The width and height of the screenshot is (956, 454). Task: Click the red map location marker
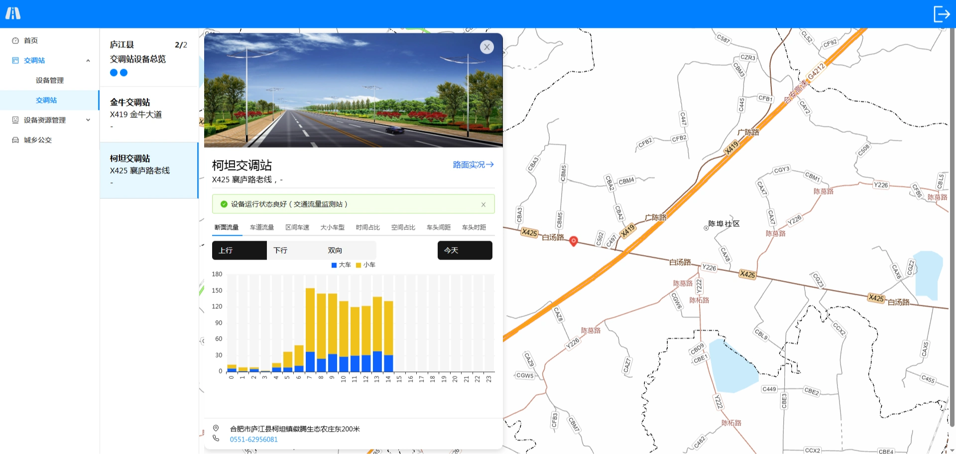point(574,241)
